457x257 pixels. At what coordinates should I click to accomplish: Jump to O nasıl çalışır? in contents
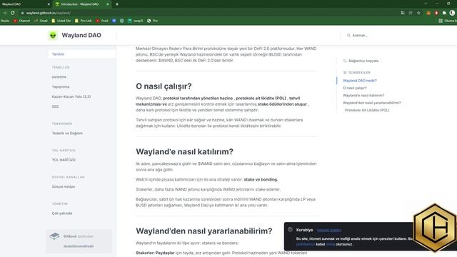click(x=355, y=88)
